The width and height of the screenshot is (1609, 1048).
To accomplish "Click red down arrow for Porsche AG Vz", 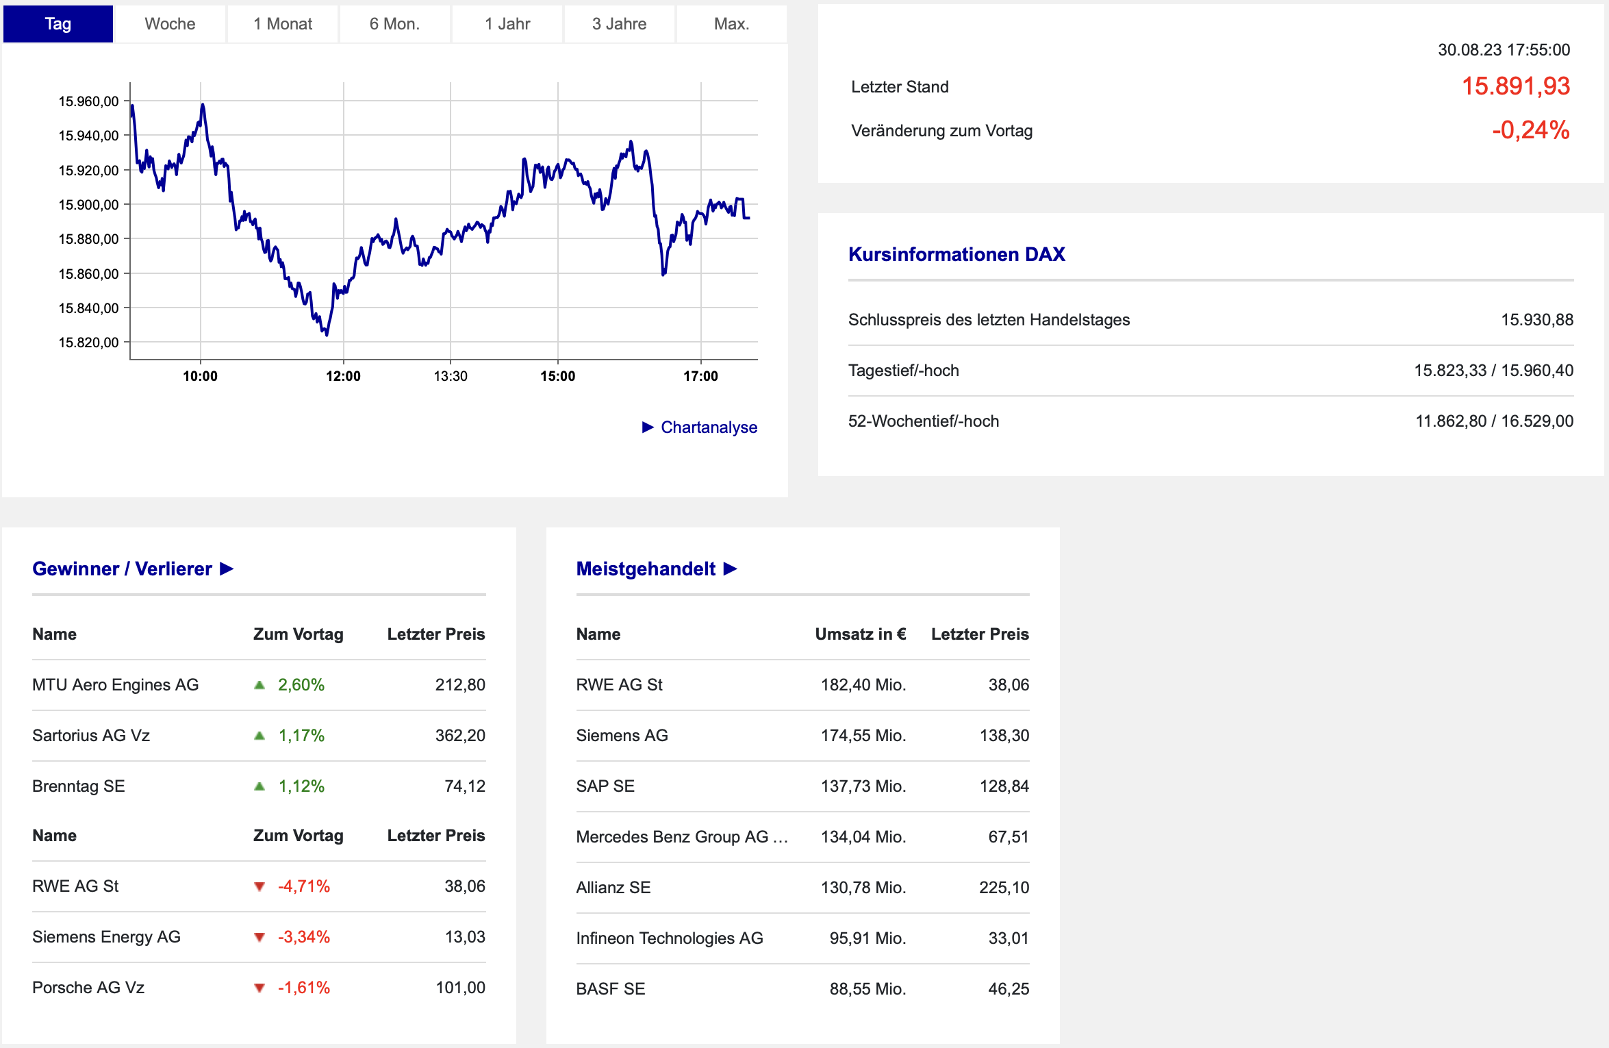I will pos(259,988).
